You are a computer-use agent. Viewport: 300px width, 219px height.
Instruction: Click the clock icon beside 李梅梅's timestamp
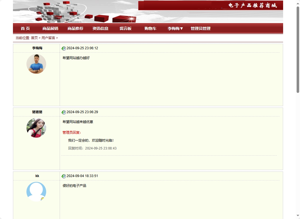point(63,48)
